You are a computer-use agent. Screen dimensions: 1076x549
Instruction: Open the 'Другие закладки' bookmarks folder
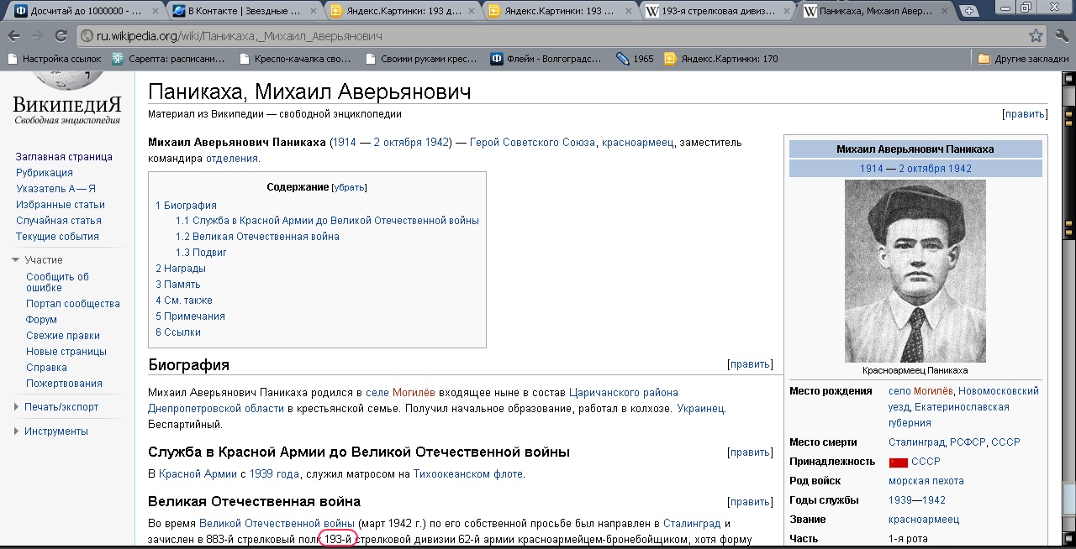(1022, 59)
